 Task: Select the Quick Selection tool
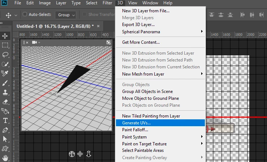click(x=5, y=64)
